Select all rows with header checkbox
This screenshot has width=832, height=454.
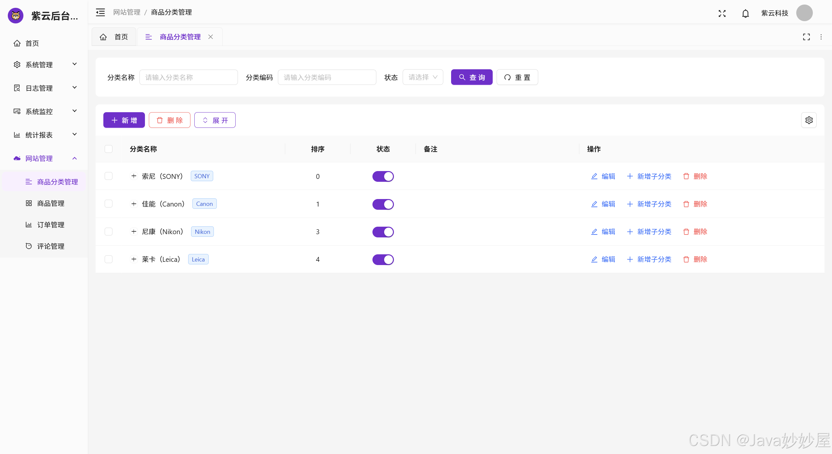click(109, 149)
